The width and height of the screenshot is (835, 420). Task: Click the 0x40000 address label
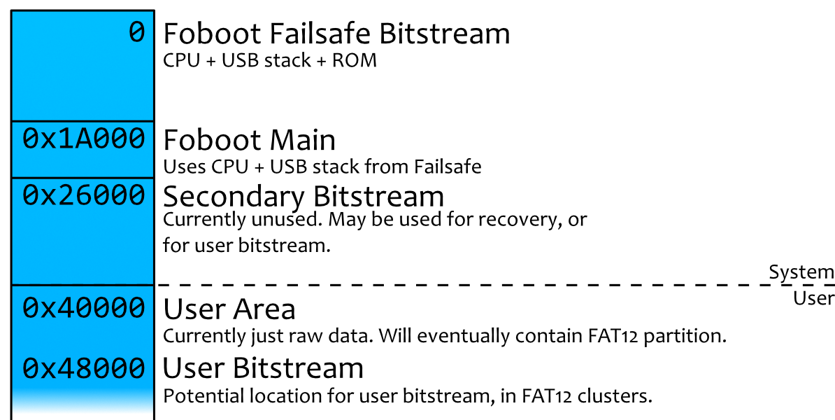click(84, 307)
